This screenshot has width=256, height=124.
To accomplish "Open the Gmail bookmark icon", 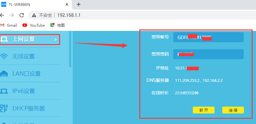I will [x=2, y=25].
